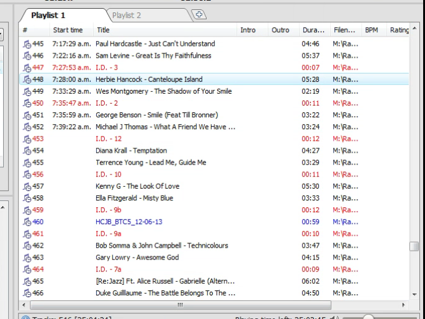Click the track icon for row 451
Viewport: 425px width, 319px height.
tap(27, 115)
